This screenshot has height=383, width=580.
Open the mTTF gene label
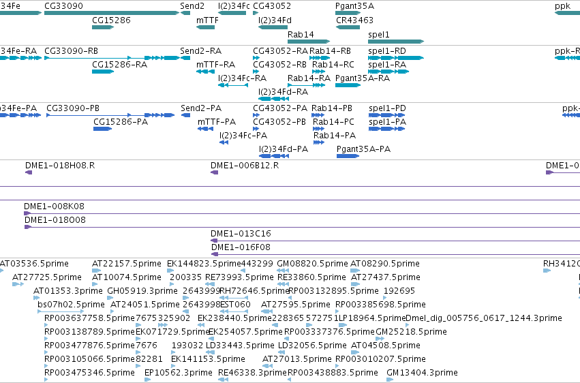(207, 20)
